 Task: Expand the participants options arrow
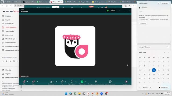coord(57,82)
